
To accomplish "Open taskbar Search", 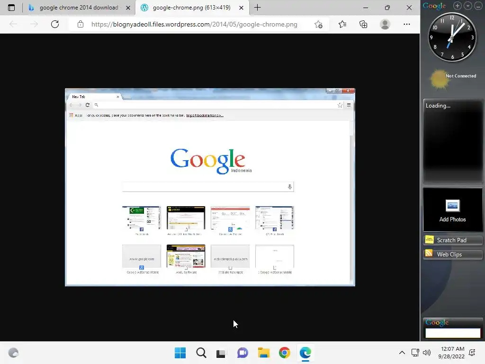I will click(201, 353).
